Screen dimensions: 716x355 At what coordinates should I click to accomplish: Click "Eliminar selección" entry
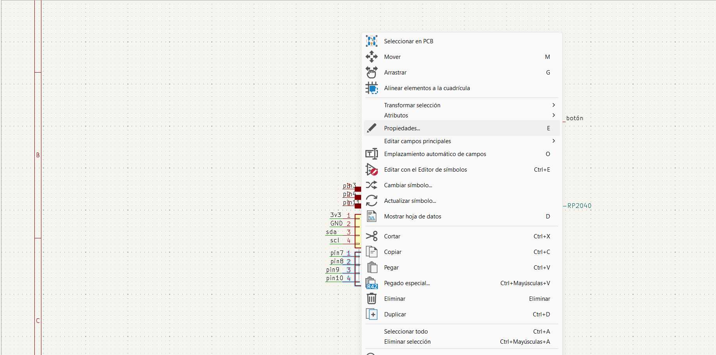click(407, 341)
